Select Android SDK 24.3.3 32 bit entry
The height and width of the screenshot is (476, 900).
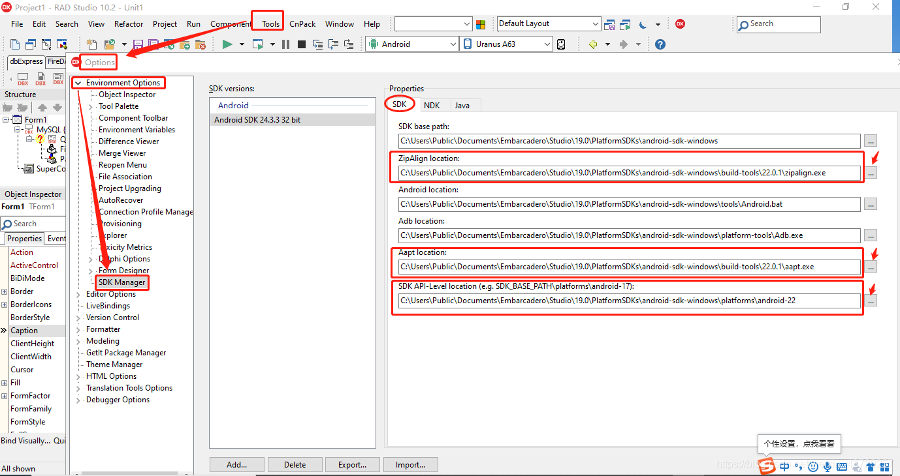click(292, 120)
